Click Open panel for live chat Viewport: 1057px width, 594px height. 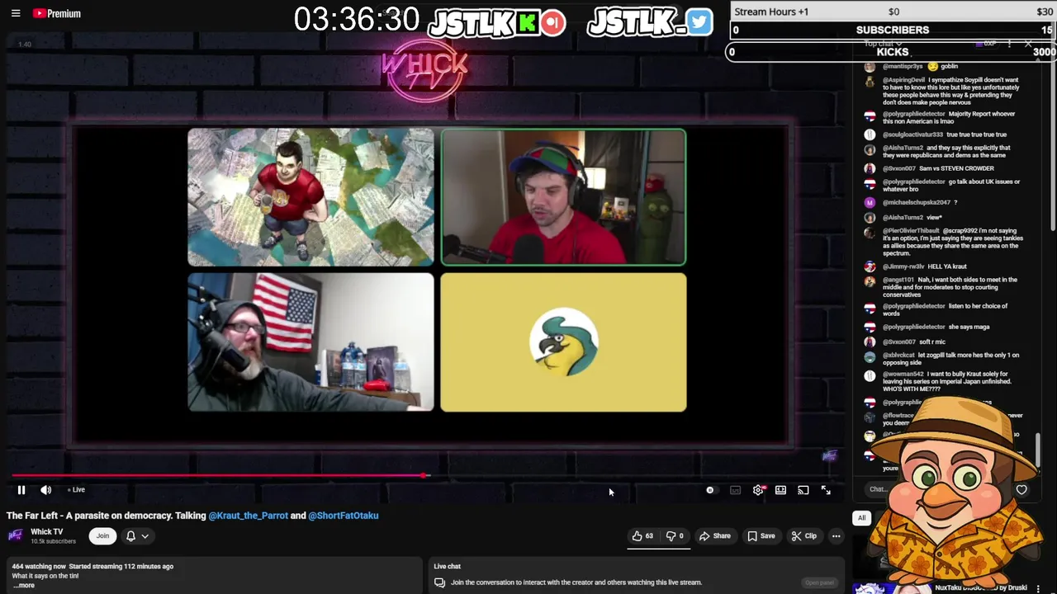click(819, 582)
